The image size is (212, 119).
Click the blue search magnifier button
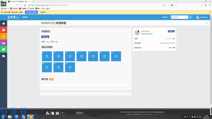(191, 17)
